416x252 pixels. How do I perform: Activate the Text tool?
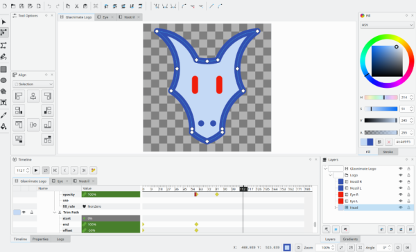pyautogui.click(x=3, y=102)
